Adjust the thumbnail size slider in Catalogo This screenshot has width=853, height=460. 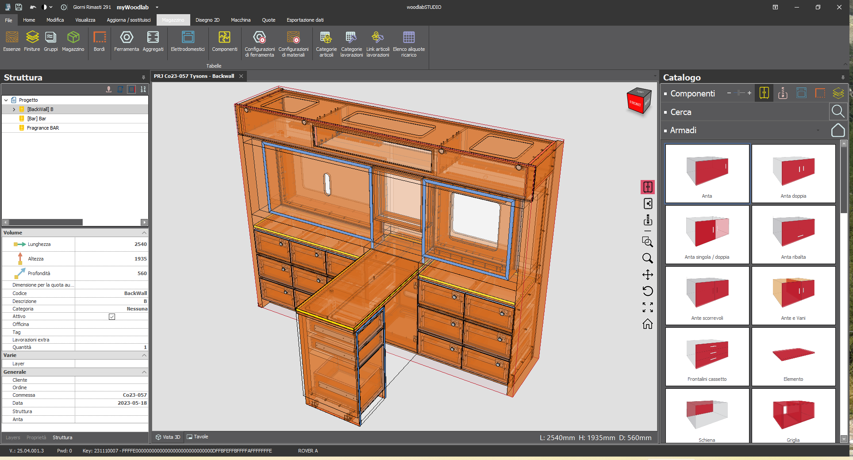739,93
